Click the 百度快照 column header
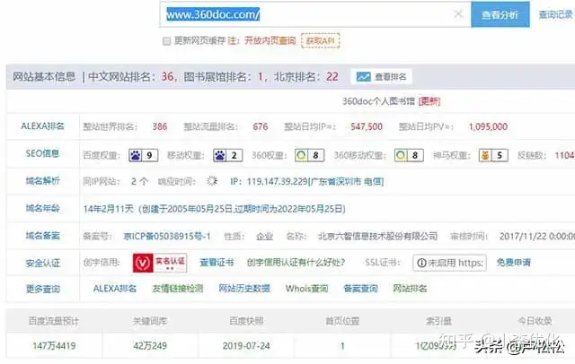575x364 pixels. coord(246,321)
